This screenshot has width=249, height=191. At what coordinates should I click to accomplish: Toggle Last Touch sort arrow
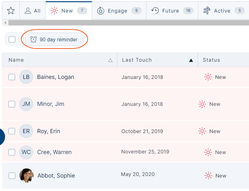click(x=191, y=60)
